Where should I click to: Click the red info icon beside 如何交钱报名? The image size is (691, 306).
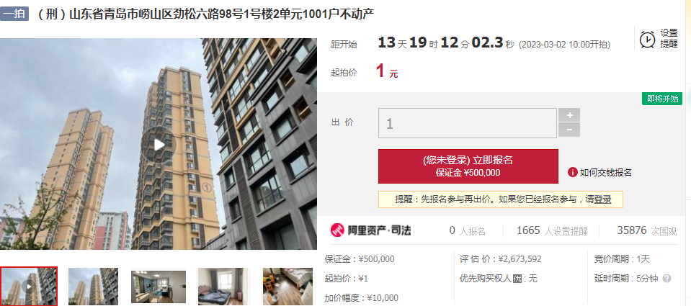tap(572, 173)
